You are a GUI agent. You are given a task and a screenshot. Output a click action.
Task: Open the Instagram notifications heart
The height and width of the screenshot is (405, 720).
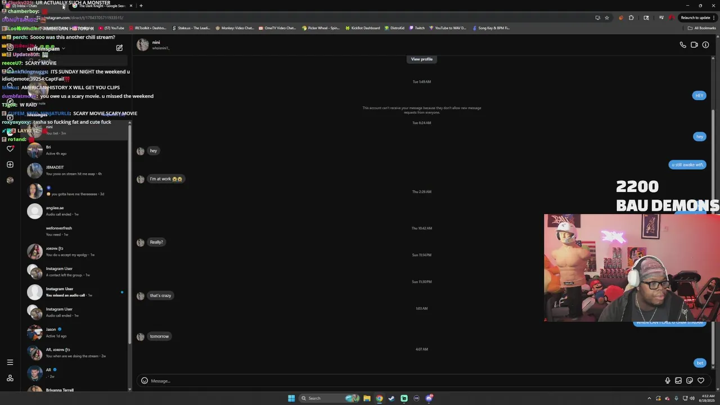point(10,148)
